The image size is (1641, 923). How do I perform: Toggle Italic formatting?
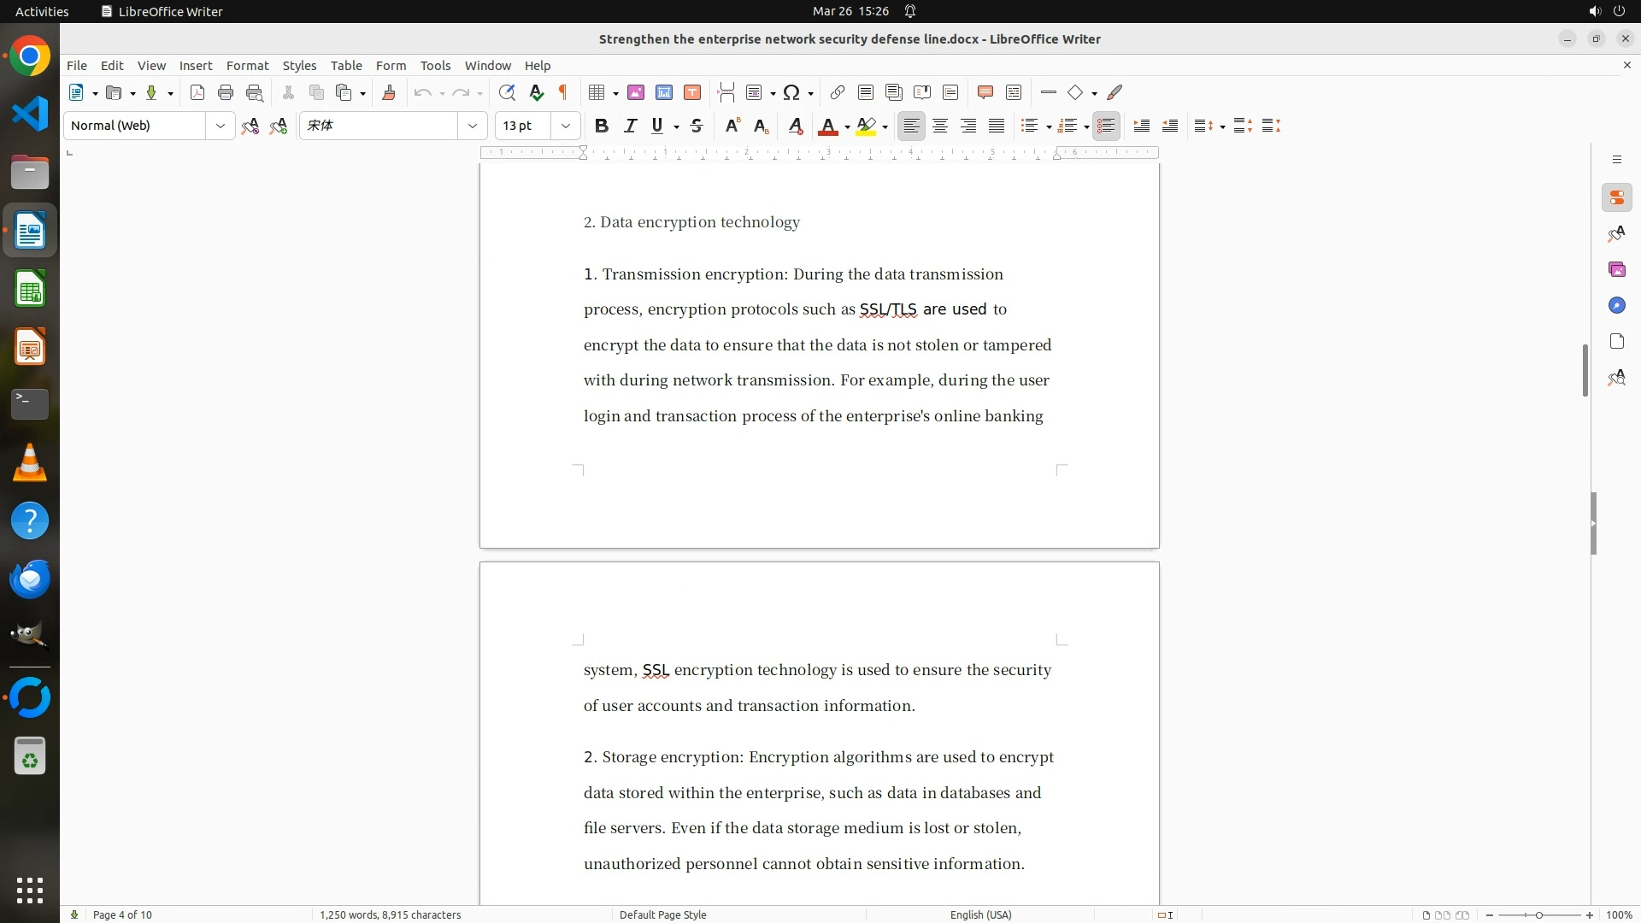coord(630,126)
